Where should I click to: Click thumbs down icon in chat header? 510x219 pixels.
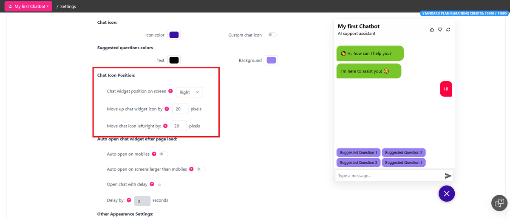pos(440,30)
